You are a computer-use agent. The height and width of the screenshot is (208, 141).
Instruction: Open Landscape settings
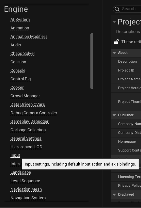(21, 172)
